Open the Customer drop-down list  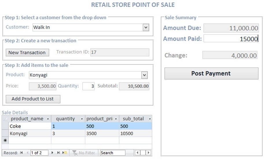pyautogui.click(x=146, y=27)
